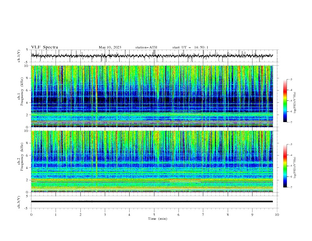Image resolution: width=312 pixels, height=241 pixels.
Task: Click the time axis tick label "3"
Action: point(105,215)
